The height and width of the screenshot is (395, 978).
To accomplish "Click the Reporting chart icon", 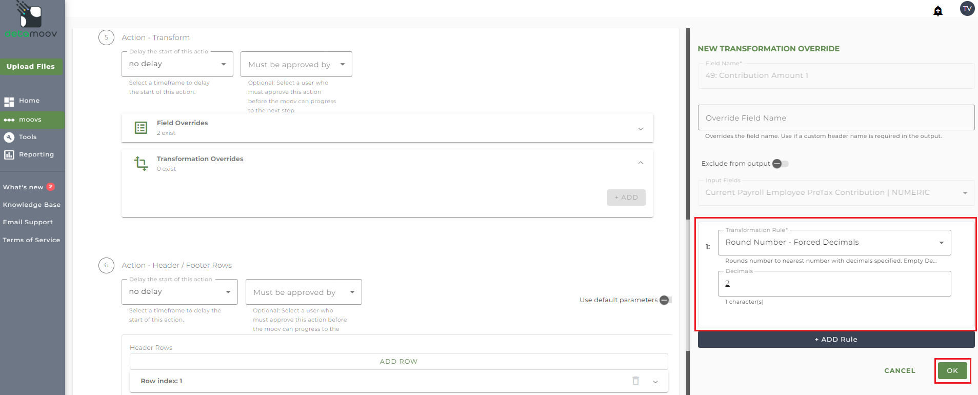I will pyautogui.click(x=9, y=154).
